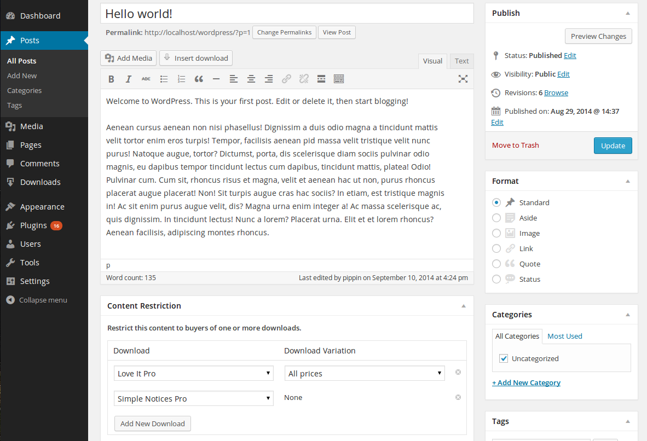Collapse the Publish panel
The height and width of the screenshot is (441, 647).
click(x=628, y=13)
